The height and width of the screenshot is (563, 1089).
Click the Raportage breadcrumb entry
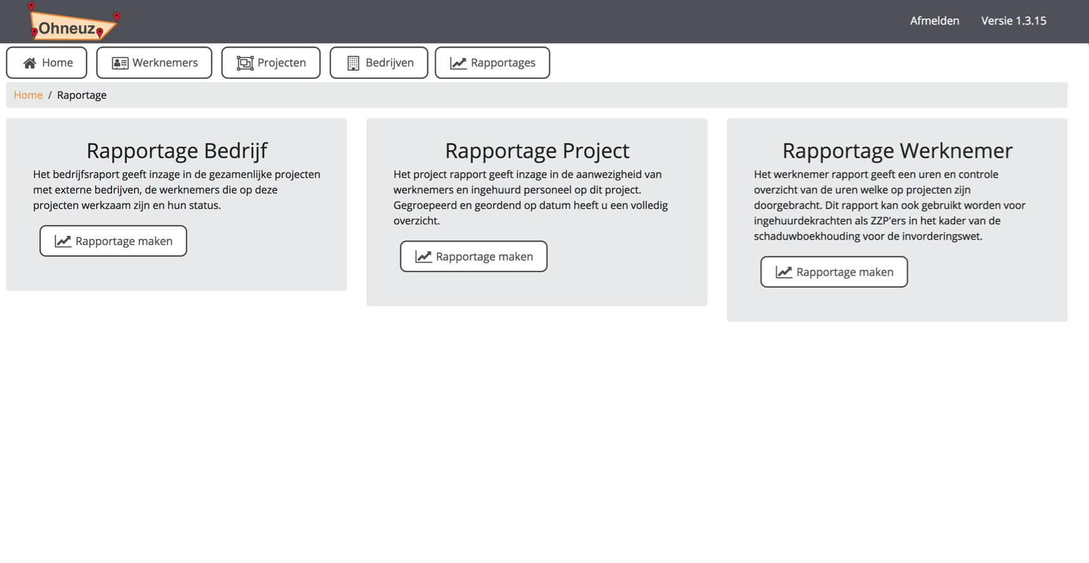[81, 94]
